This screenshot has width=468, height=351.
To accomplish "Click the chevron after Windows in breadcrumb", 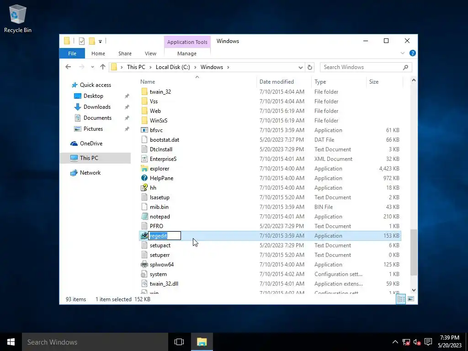I will (228, 67).
